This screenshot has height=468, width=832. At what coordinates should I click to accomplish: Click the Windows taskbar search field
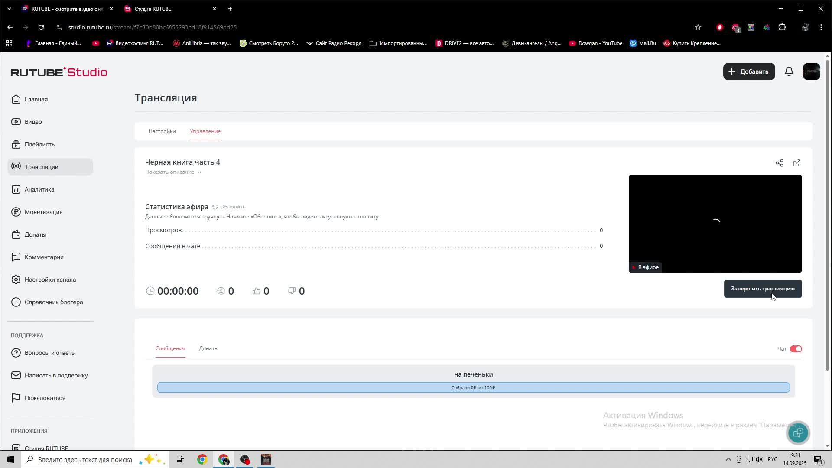85,459
